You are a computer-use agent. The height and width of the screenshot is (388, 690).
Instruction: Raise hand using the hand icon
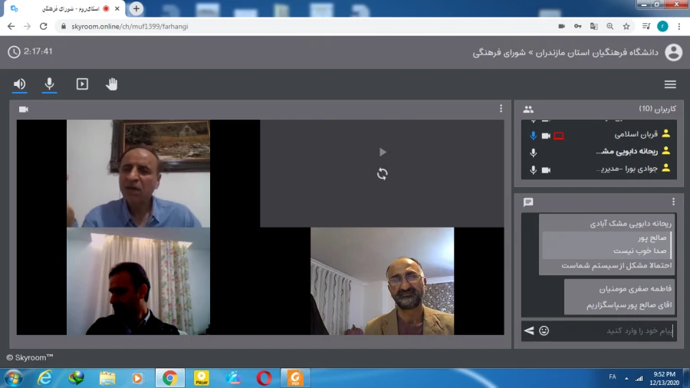pos(112,84)
